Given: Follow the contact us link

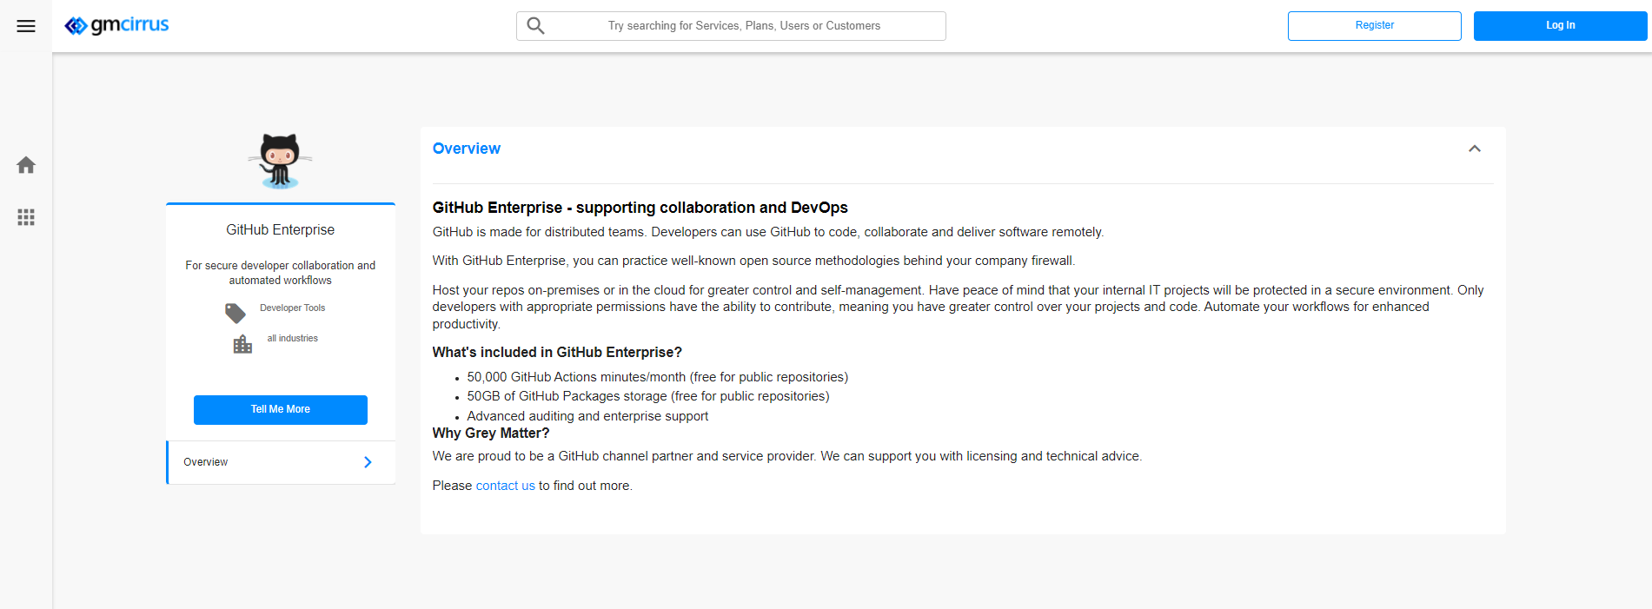Looking at the screenshot, I should [506, 486].
